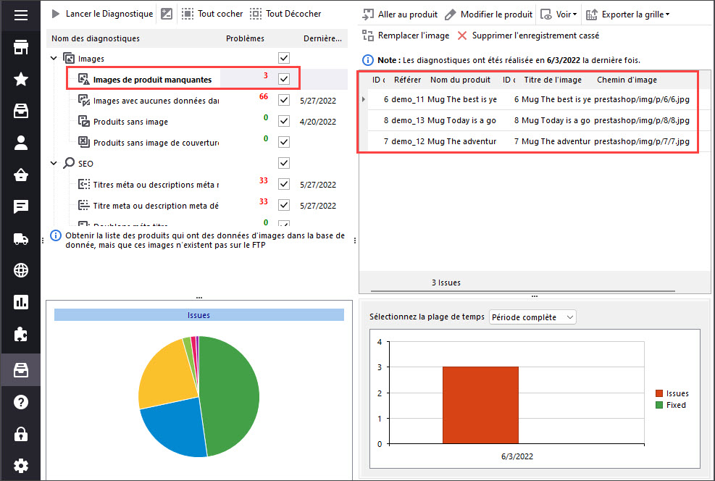Open the modules puzzle icon in sidebar

[x=20, y=334]
